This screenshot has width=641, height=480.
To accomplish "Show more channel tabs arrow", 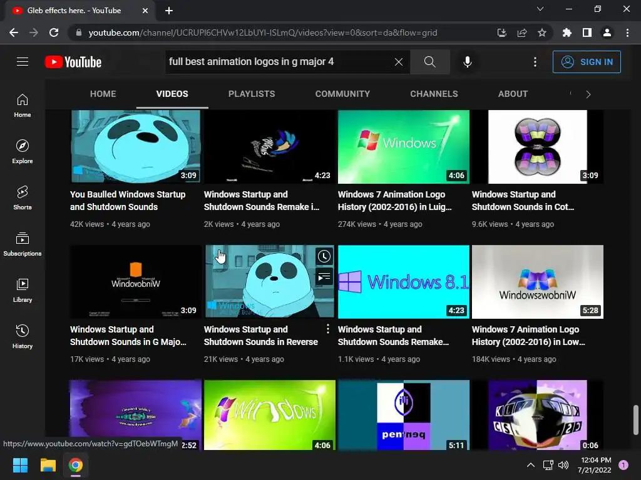I will (x=588, y=94).
